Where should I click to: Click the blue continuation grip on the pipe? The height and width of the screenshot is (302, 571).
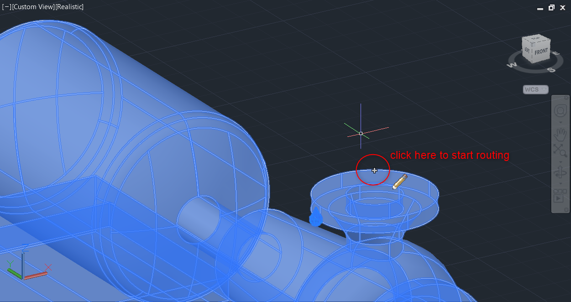tap(316, 217)
